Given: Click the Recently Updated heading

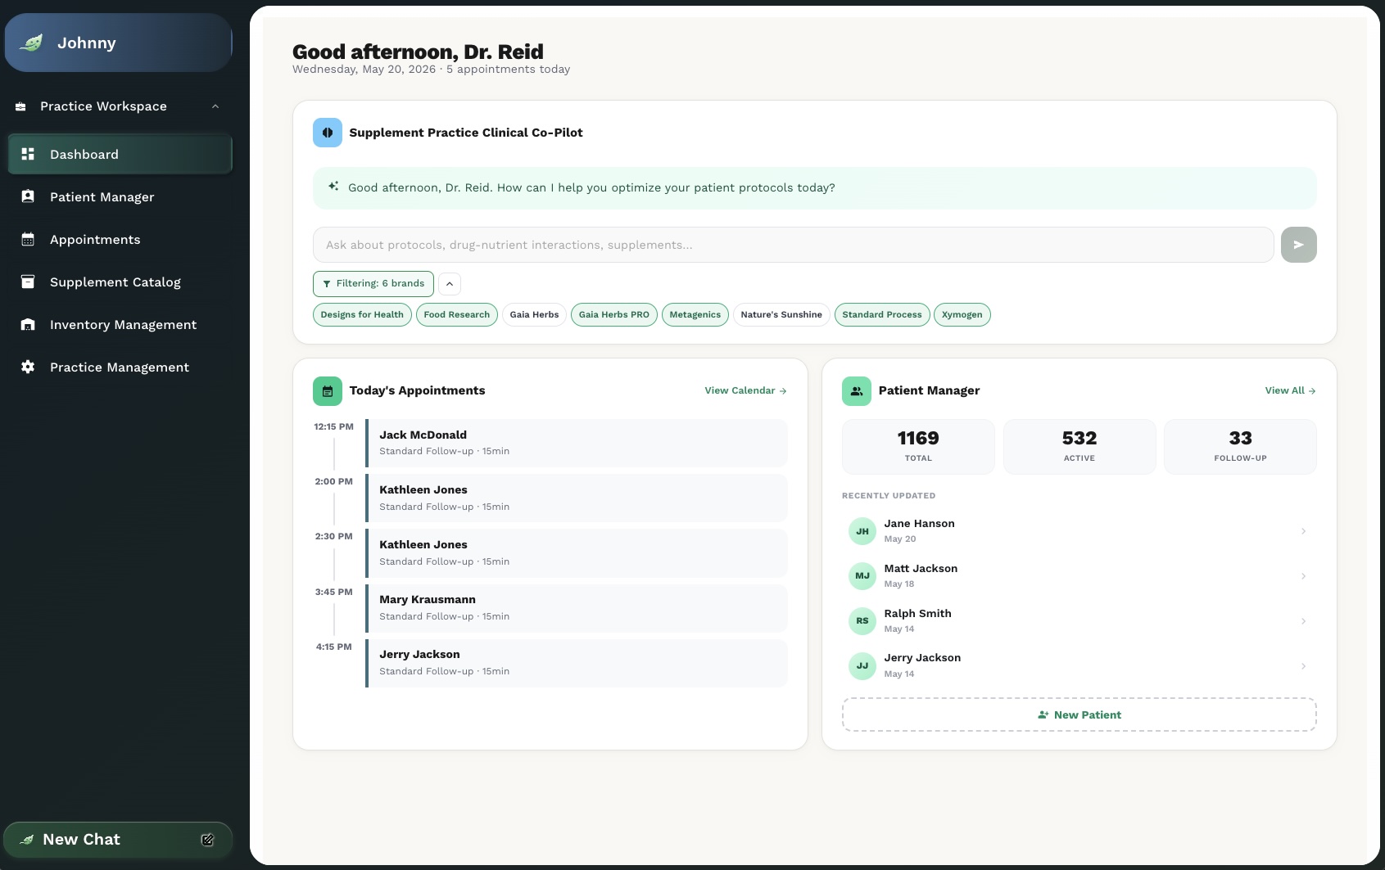Looking at the screenshot, I should pyautogui.click(x=889, y=496).
